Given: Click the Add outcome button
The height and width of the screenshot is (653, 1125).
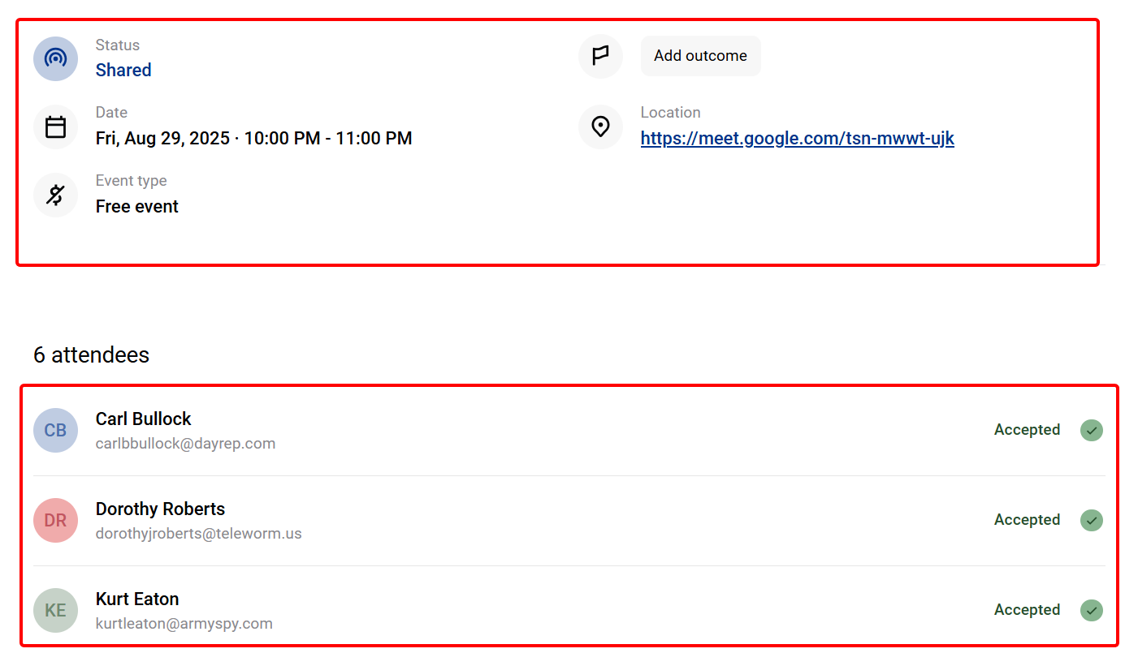Looking at the screenshot, I should [700, 55].
